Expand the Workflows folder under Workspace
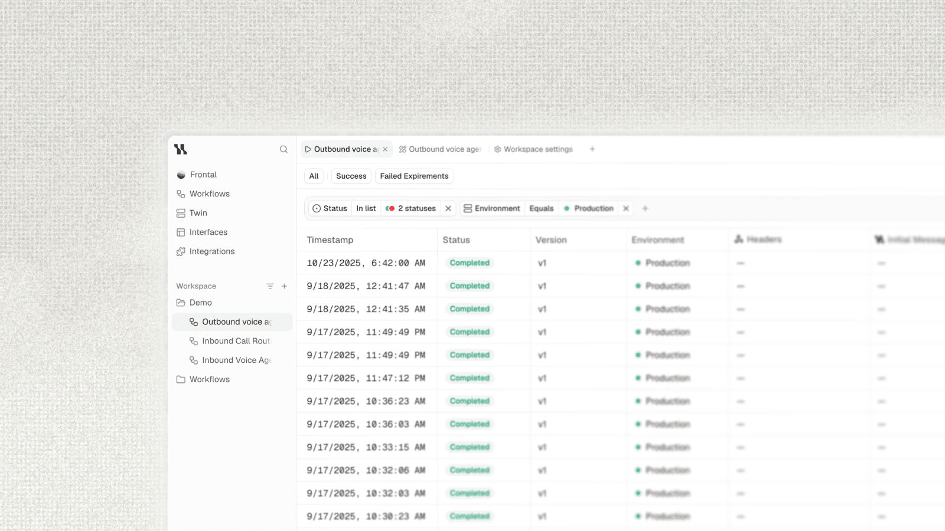Image resolution: width=945 pixels, height=531 pixels. (x=203, y=379)
